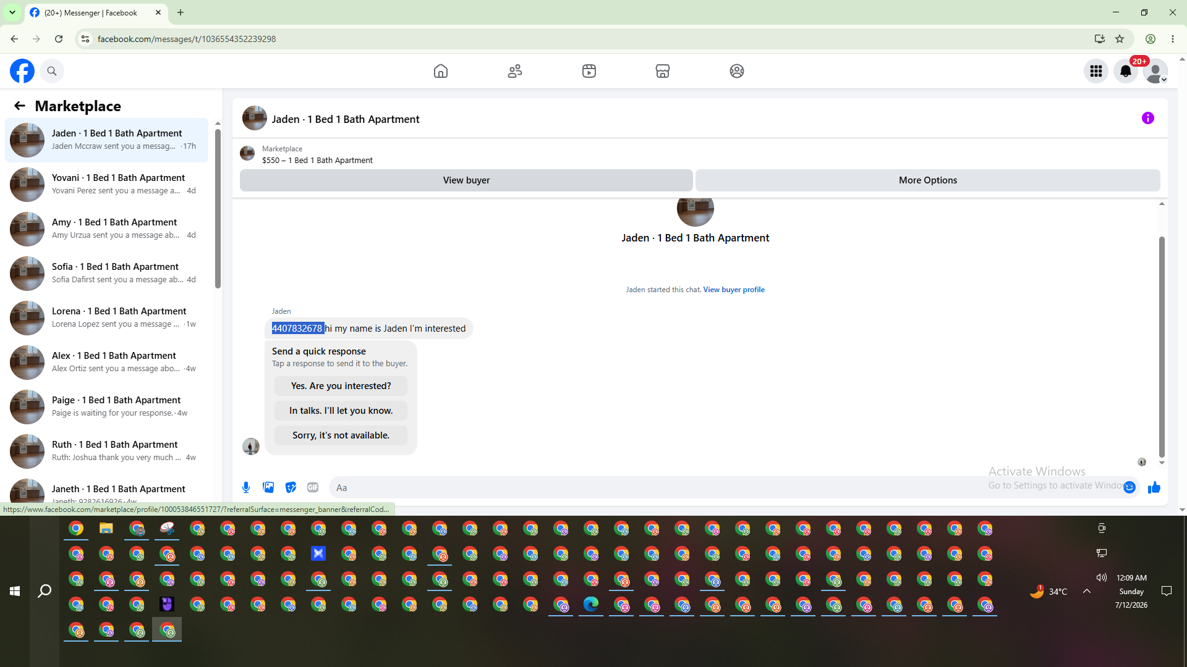Click the View buyer button
Screen dimensions: 1187x667
pyautogui.click(x=466, y=180)
